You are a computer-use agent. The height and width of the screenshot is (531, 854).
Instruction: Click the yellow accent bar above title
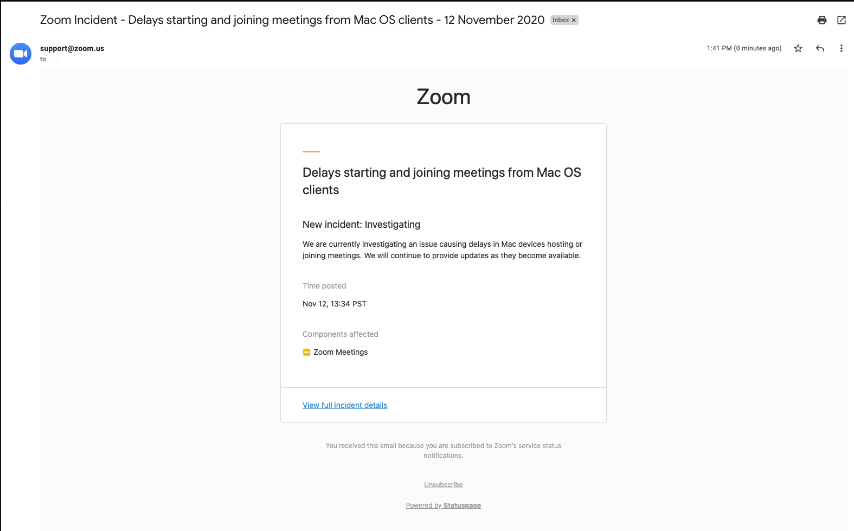(311, 151)
